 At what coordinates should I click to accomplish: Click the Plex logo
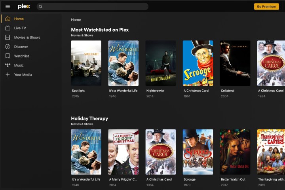pyautogui.click(x=24, y=7)
